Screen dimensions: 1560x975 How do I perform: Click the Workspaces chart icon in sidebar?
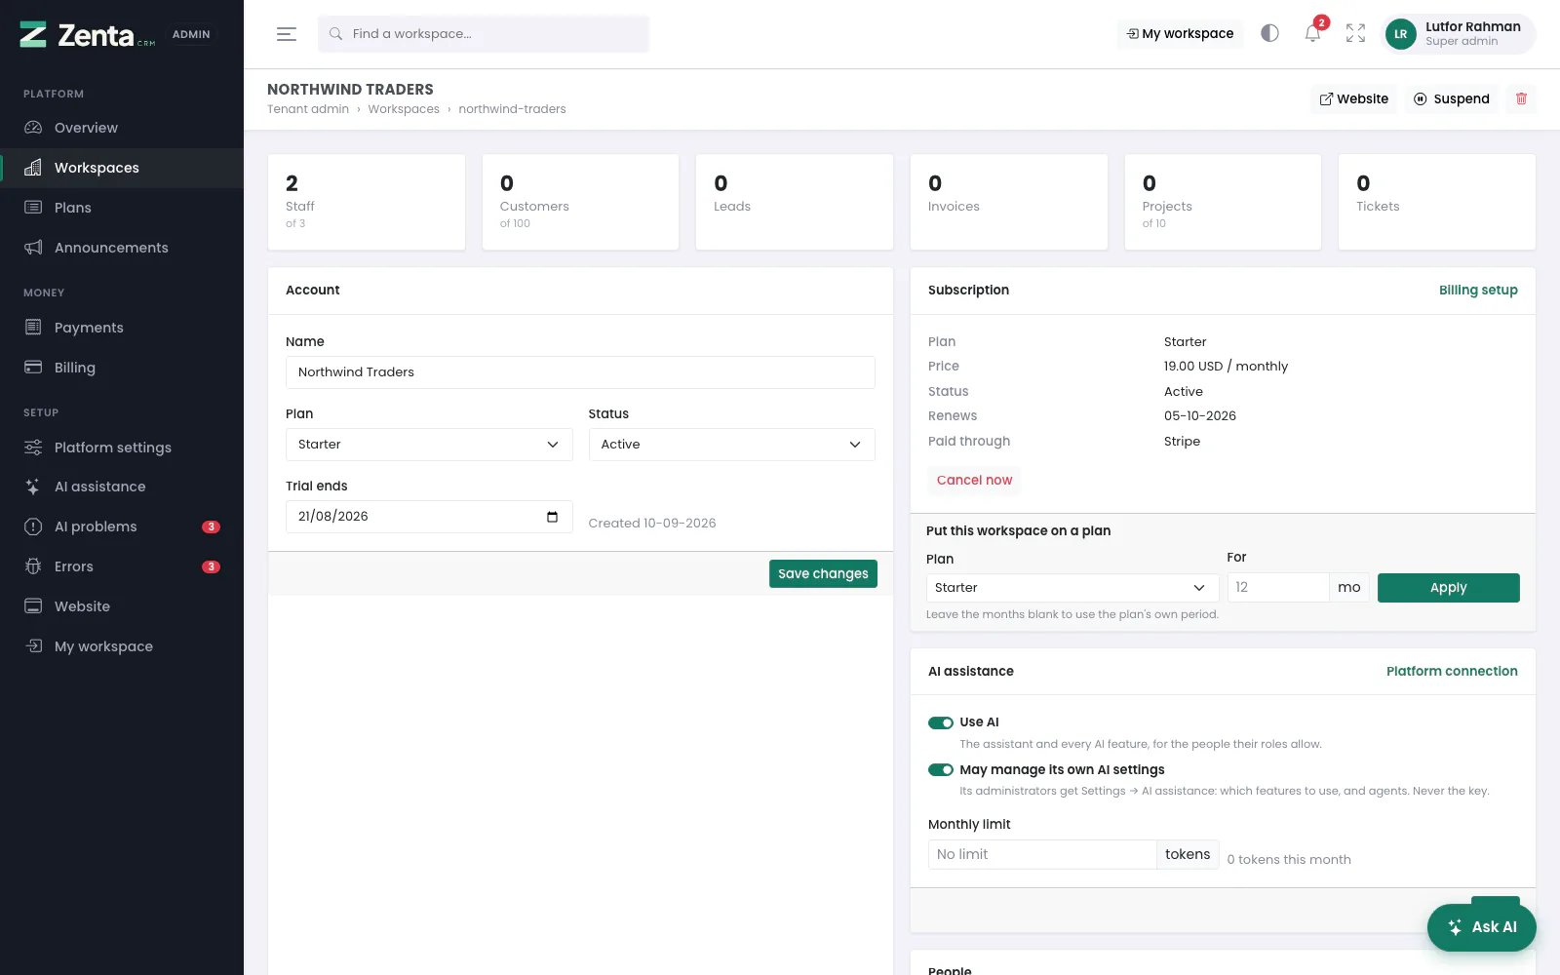(x=33, y=168)
